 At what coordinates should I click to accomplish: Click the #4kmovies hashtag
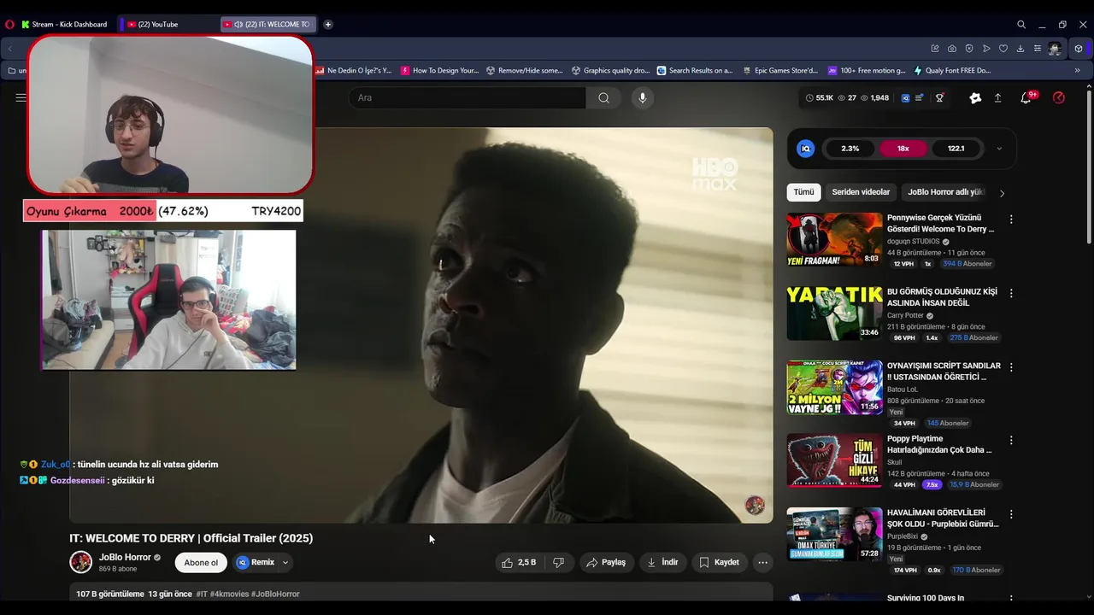[x=228, y=594]
